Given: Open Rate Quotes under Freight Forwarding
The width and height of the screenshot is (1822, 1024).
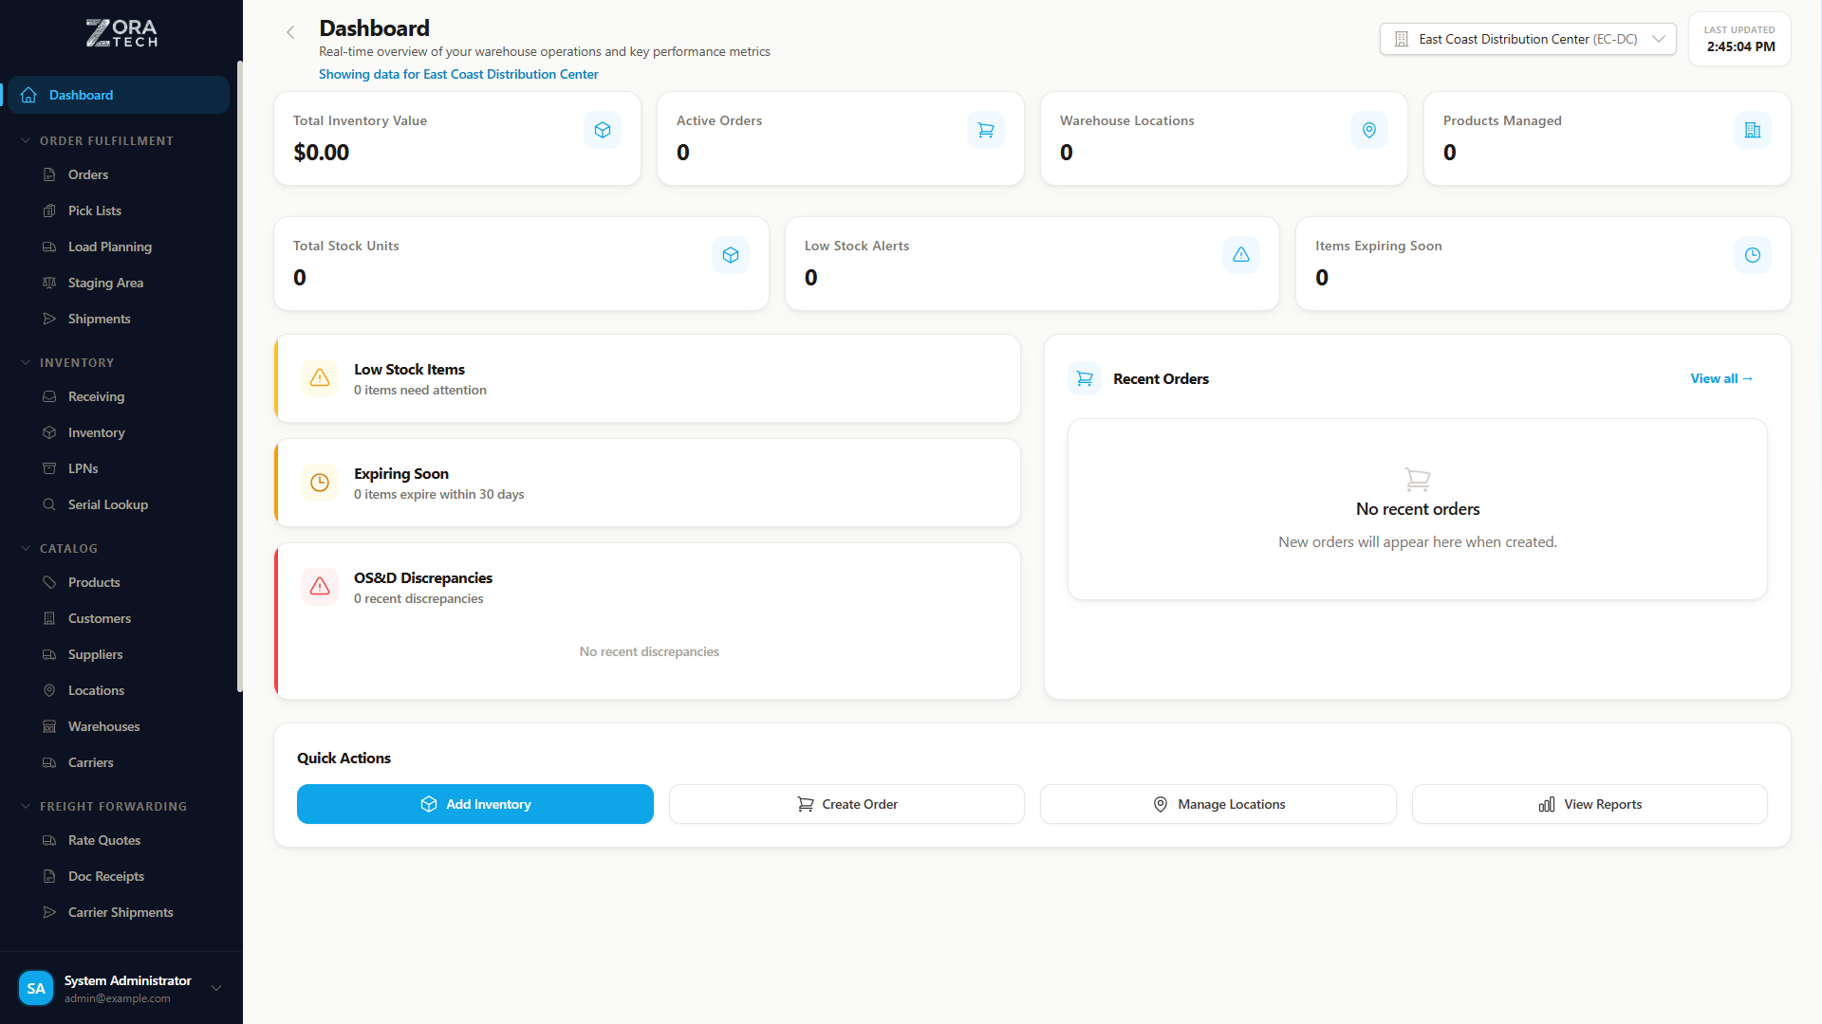Looking at the screenshot, I should tap(102, 840).
